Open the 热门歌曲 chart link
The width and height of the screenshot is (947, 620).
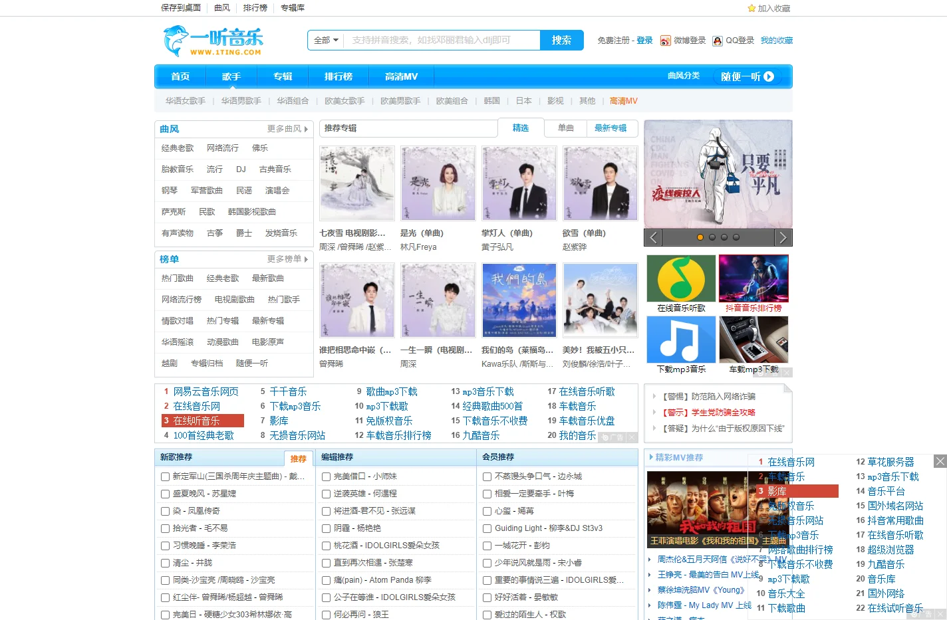(x=178, y=278)
